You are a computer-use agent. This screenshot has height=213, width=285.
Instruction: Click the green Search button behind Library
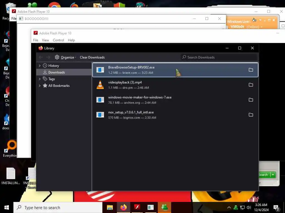pyautogui.click(x=264, y=175)
